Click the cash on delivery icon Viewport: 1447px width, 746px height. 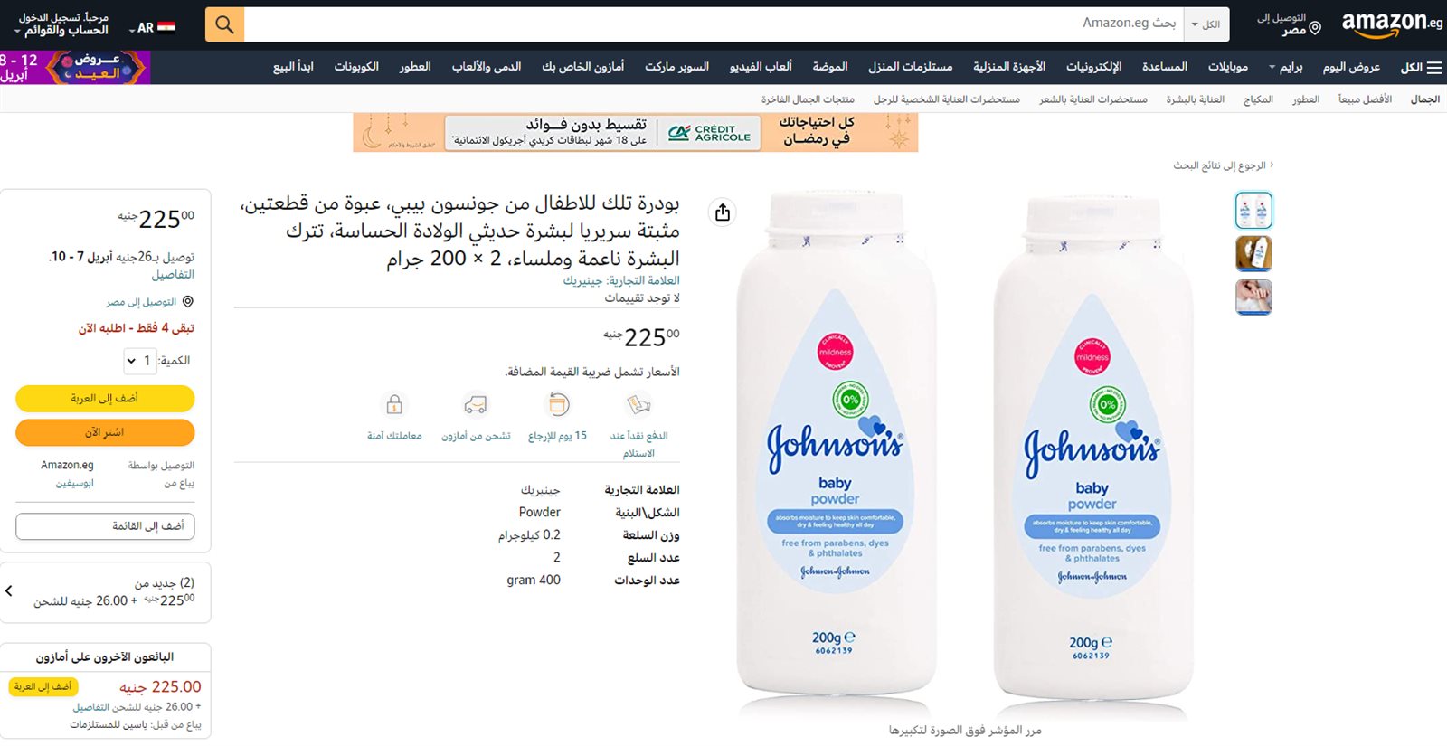[x=638, y=404]
